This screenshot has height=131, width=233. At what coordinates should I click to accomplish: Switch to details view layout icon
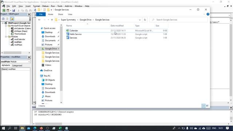click(204, 106)
